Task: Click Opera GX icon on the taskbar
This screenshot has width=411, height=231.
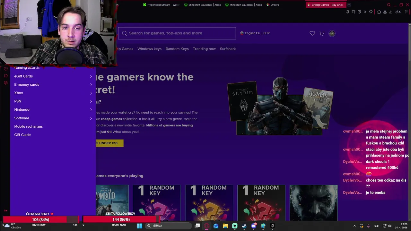Action: point(206,226)
